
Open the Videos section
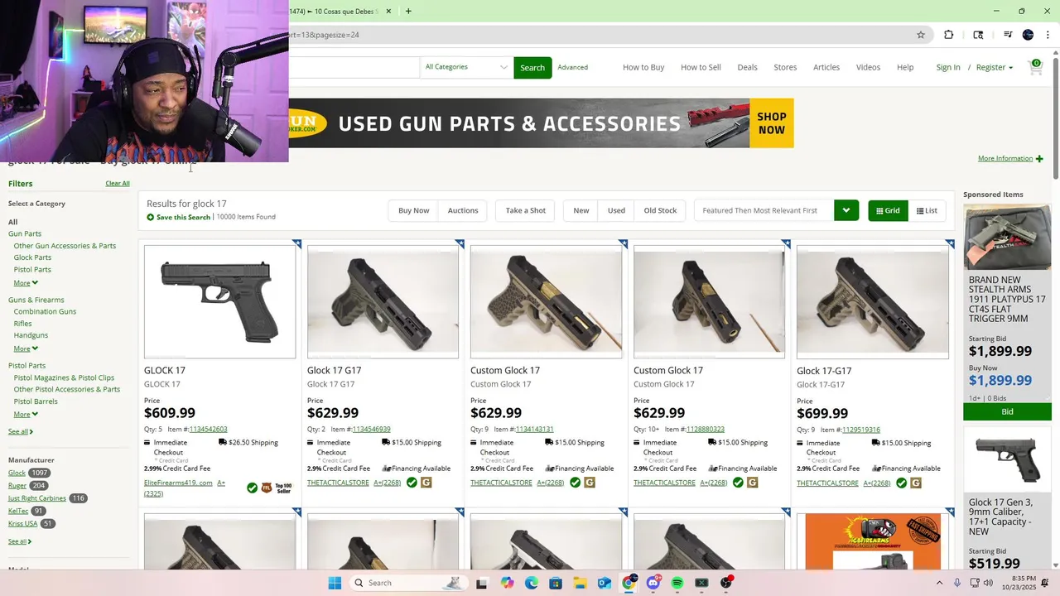(868, 67)
